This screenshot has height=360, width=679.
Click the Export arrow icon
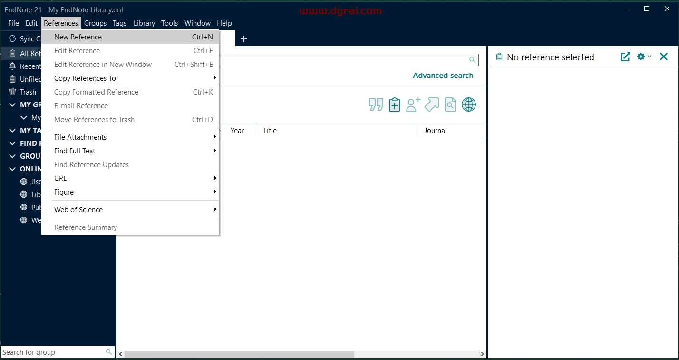432,104
